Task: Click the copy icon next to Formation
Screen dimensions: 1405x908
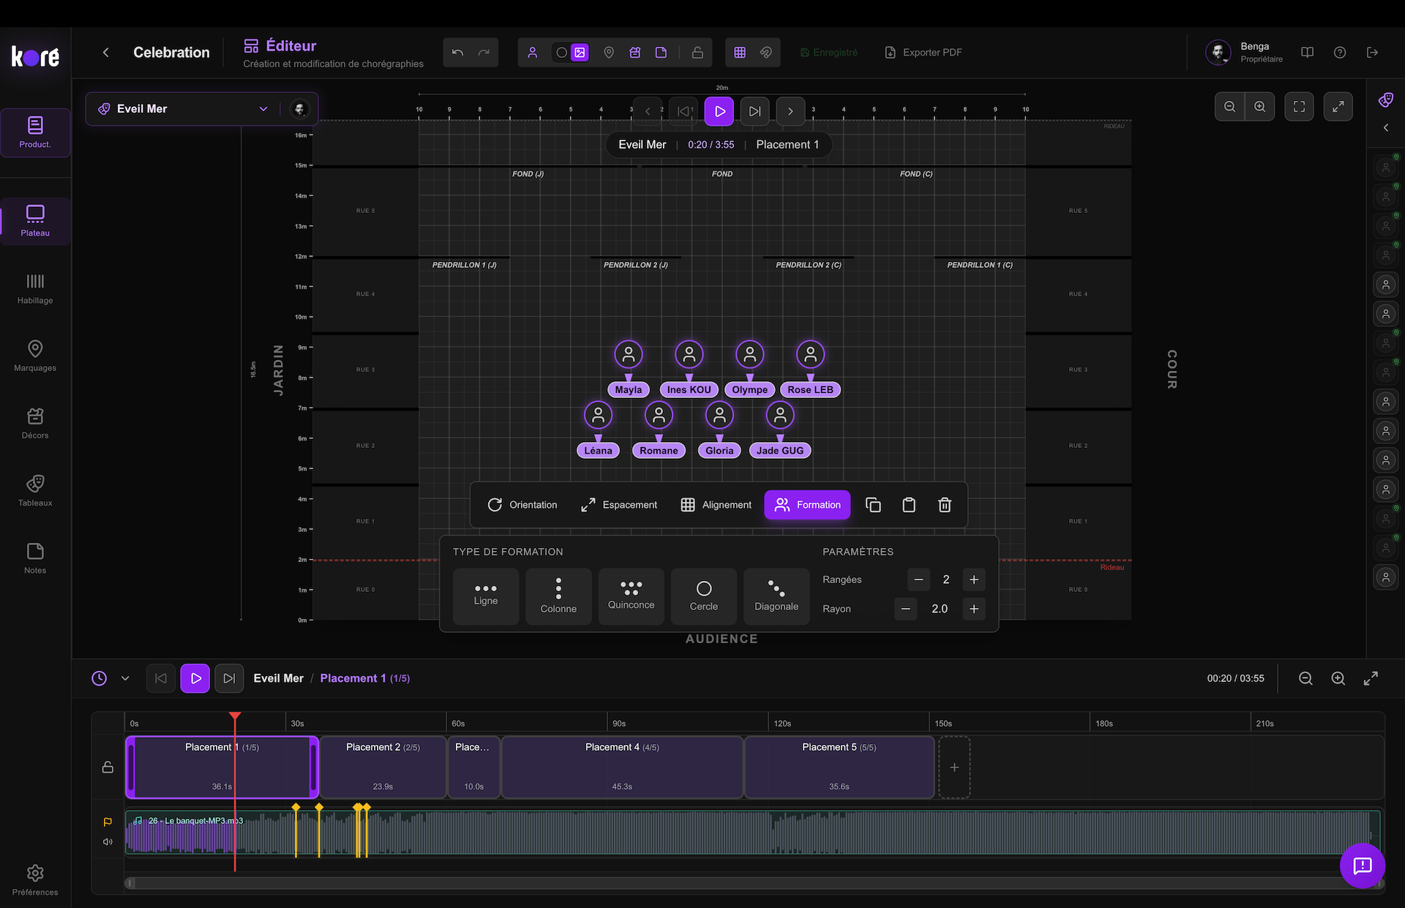Action: pyautogui.click(x=873, y=505)
